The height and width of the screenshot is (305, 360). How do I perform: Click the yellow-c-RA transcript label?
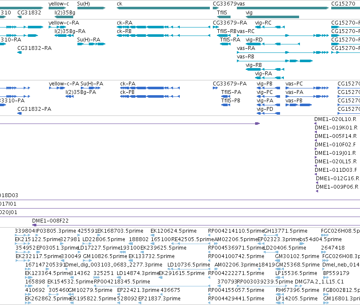(64, 23)
